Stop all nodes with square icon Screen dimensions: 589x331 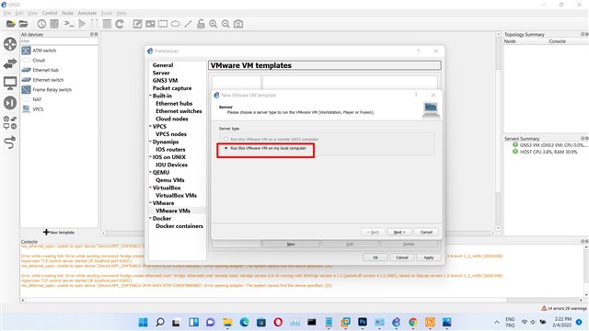click(107, 24)
